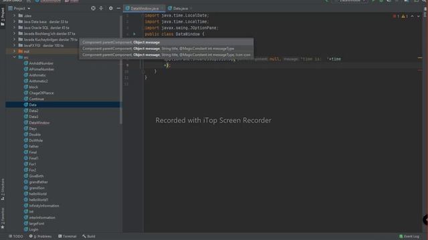
Task: Select the Double class file
Action: coord(32,135)
